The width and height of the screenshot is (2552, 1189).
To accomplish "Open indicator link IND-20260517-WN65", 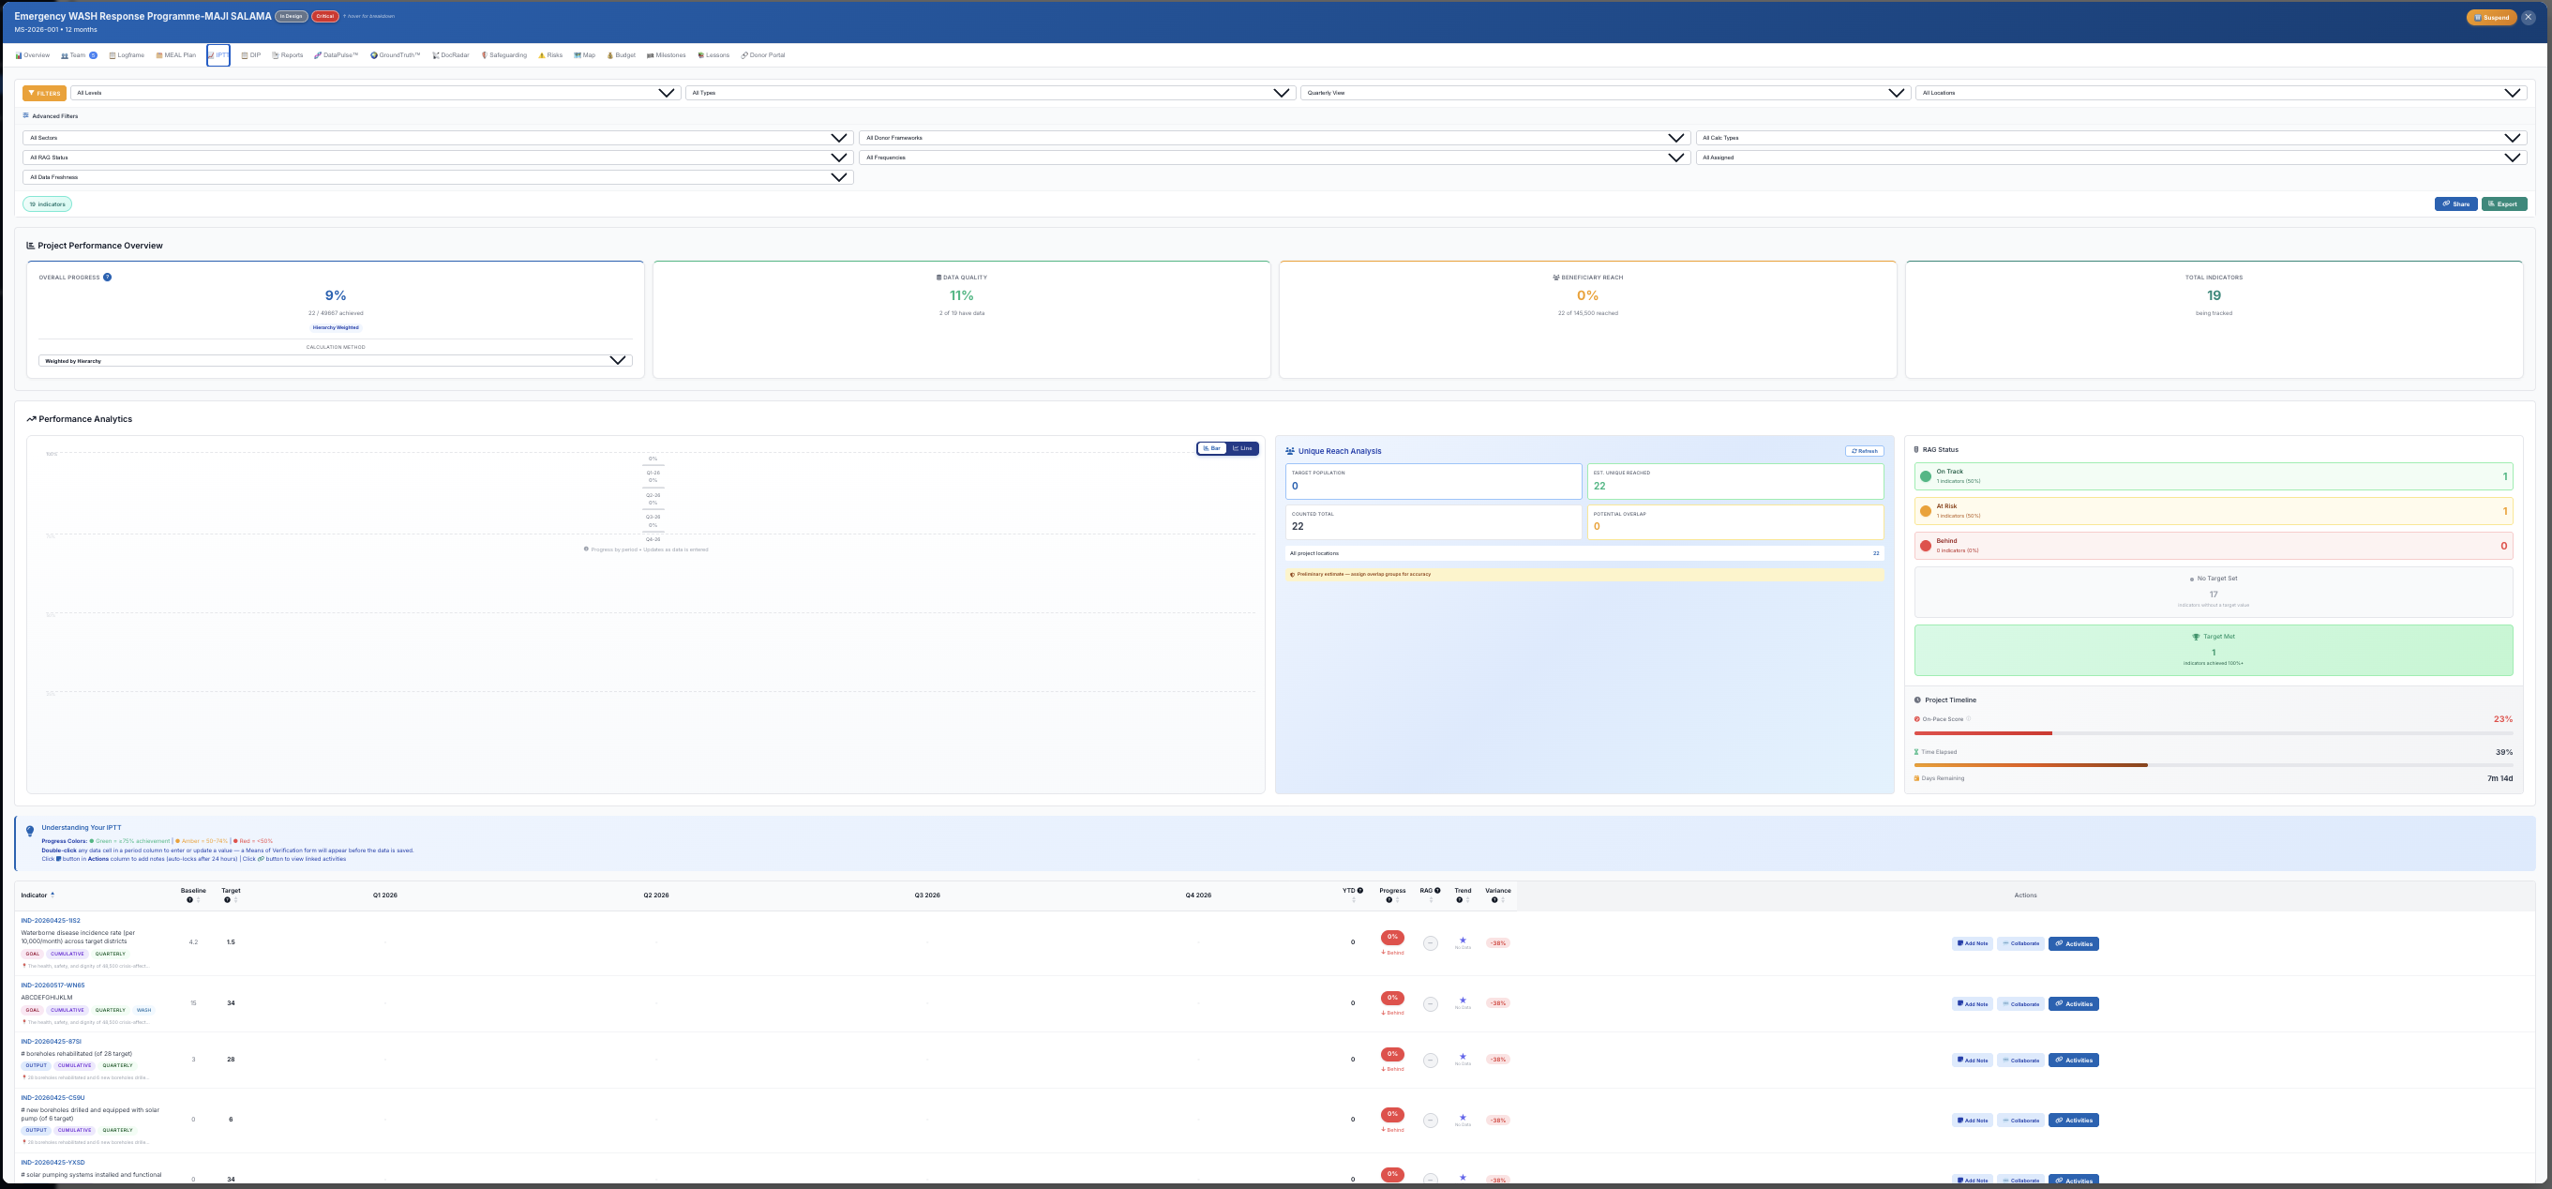I will (53, 985).
